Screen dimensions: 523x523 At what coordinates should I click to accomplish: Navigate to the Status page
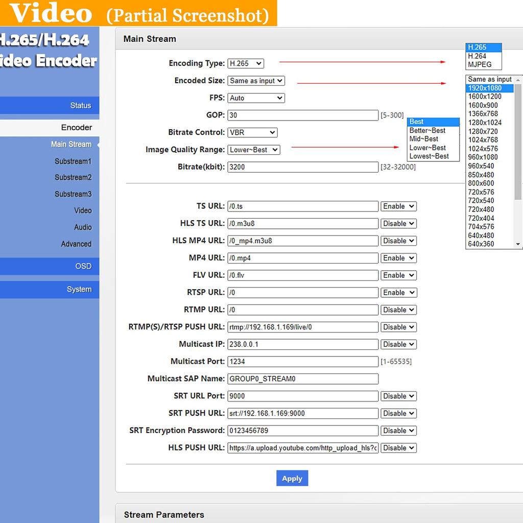(82, 105)
